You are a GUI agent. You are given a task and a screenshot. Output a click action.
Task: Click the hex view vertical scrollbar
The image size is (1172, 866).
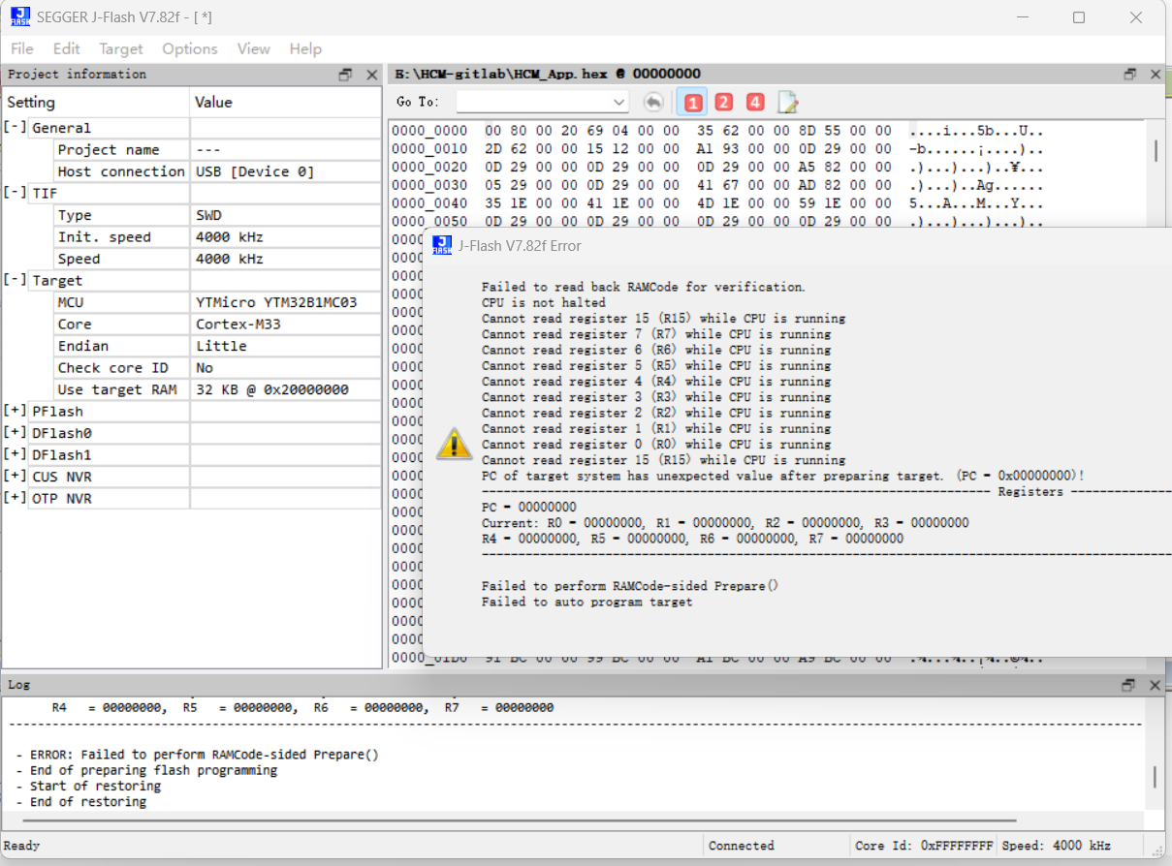click(1156, 151)
